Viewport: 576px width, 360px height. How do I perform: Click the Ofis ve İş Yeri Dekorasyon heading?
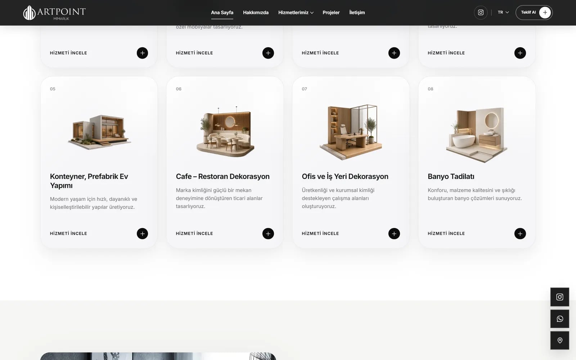coord(345,176)
